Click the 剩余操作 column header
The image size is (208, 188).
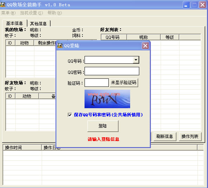pos(45,43)
